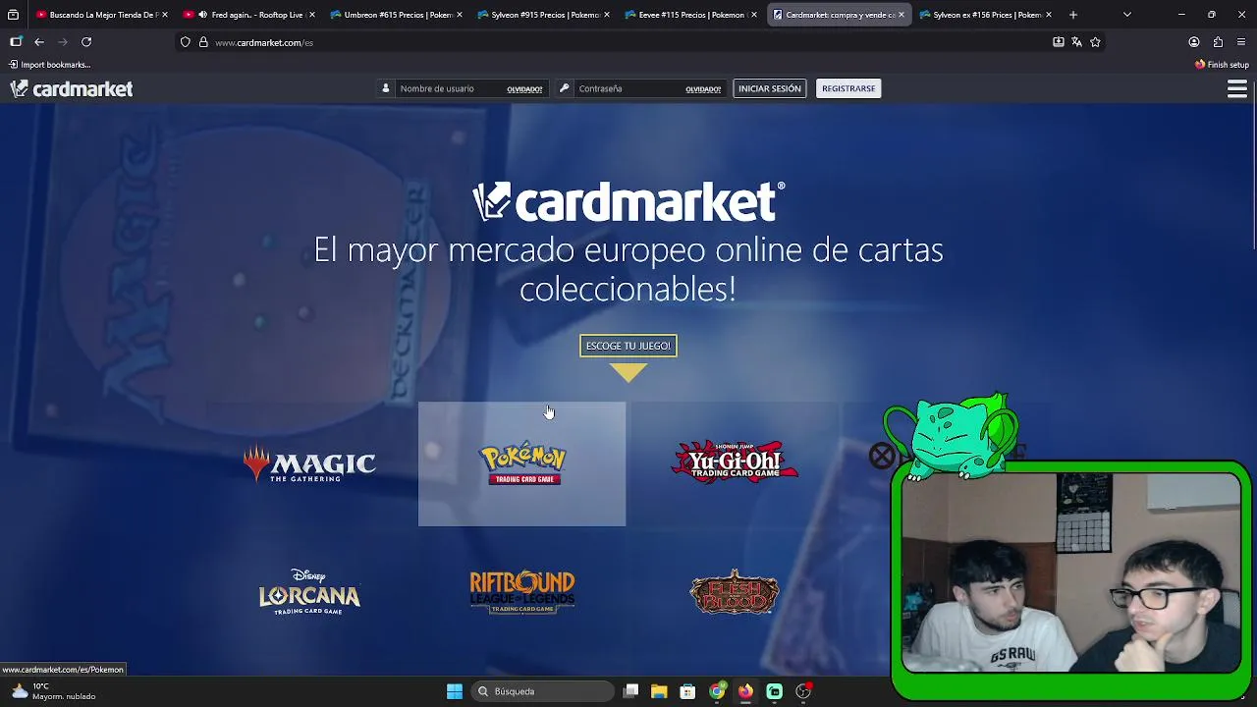The width and height of the screenshot is (1257, 707).
Task: Open the browser extensions puzzle icon
Action: 1218,42
